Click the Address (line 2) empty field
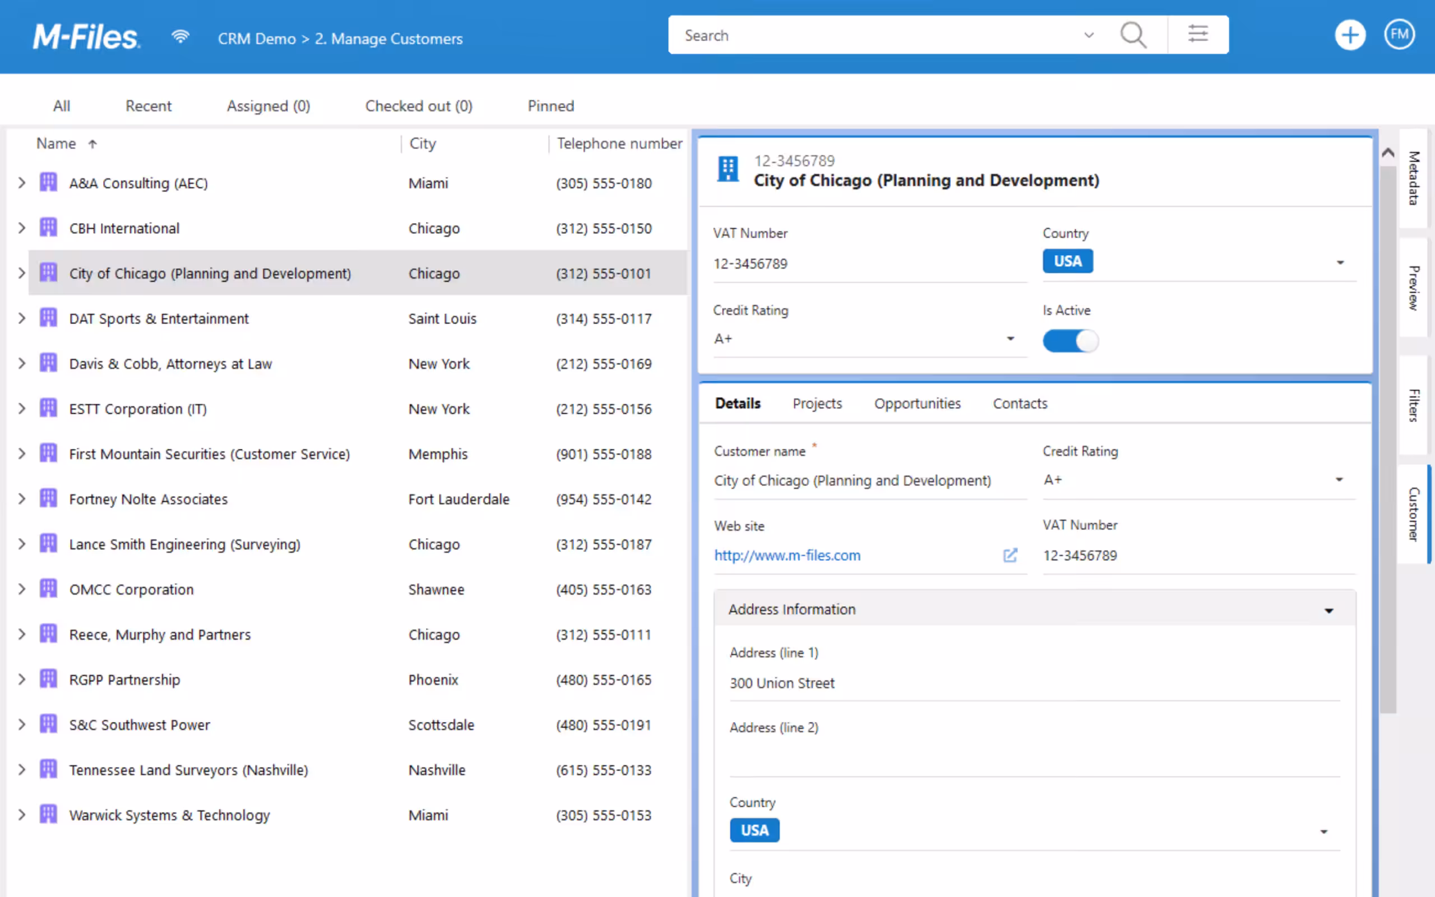 [1034, 759]
